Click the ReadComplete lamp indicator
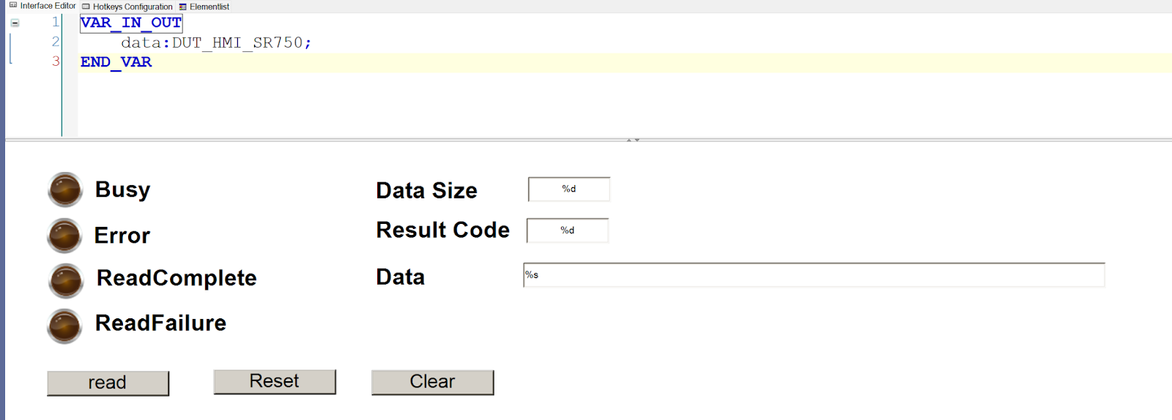The image size is (1172, 420). click(x=66, y=281)
